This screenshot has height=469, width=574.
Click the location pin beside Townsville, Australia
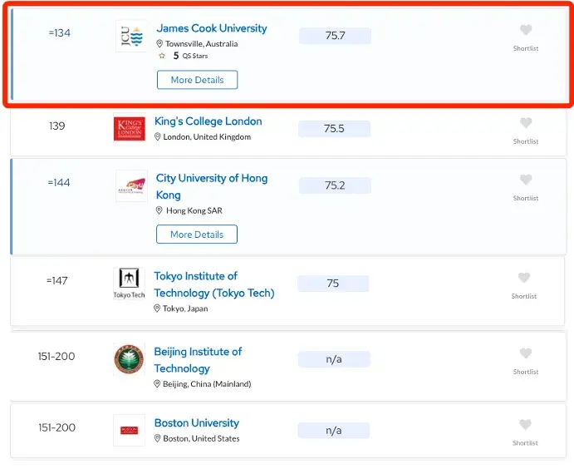(x=159, y=43)
